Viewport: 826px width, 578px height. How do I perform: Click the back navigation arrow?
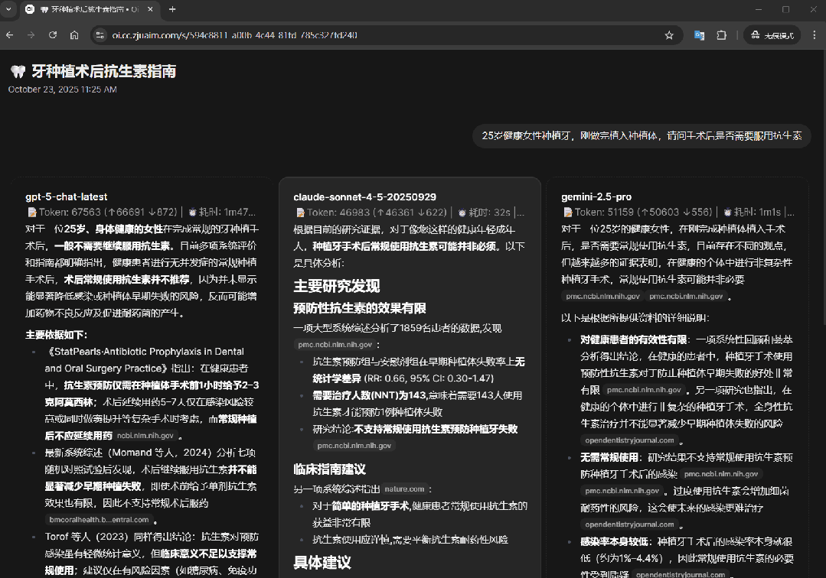coord(8,34)
